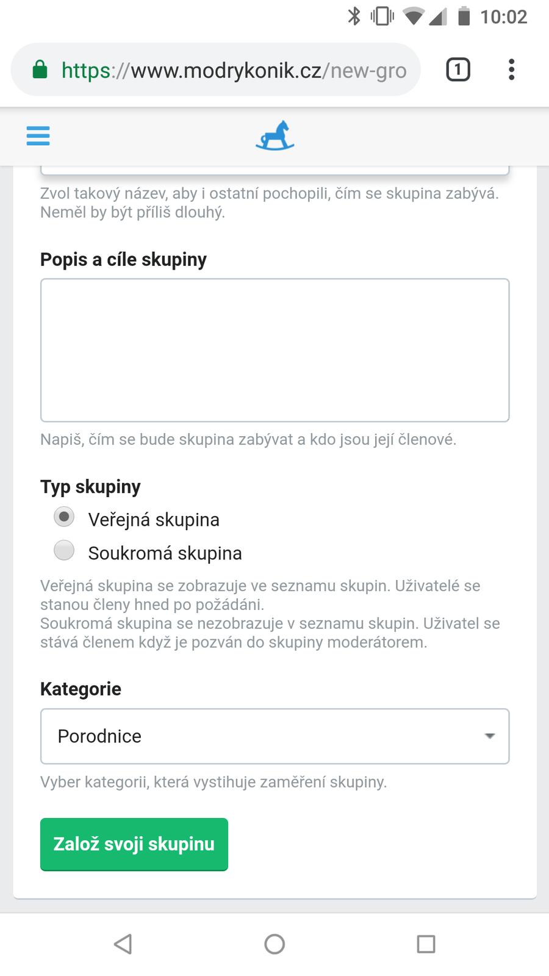The width and height of the screenshot is (549, 976).
Task: Open Chrome's three-dot overflow menu
Action: point(511,70)
